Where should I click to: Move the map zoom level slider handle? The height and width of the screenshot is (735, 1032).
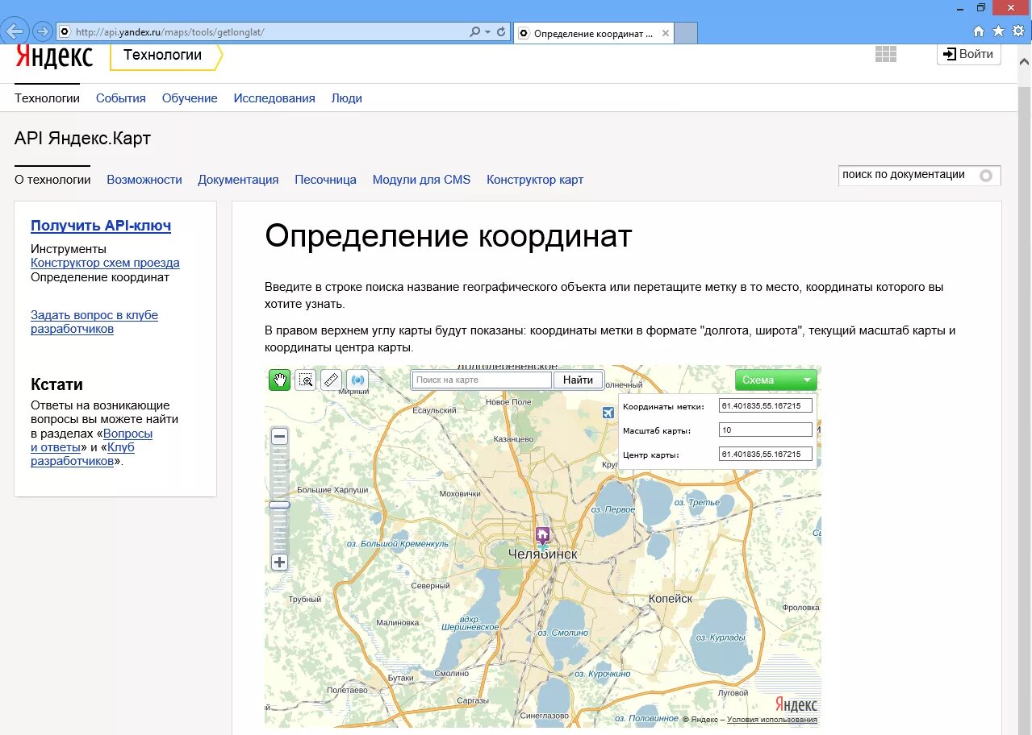(x=279, y=505)
